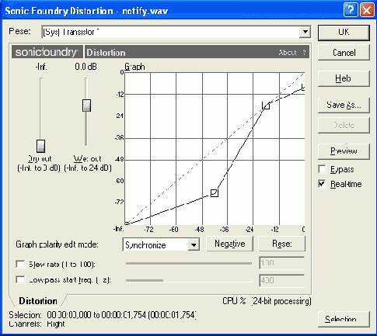Grab the Wet out slider handle
Viewport: 377px width, 336px height.
[86, 106]
